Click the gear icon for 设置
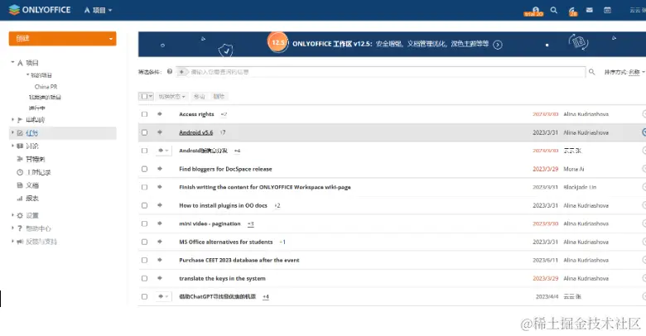Viewport: 646px width, 336px height. point(19,215)
